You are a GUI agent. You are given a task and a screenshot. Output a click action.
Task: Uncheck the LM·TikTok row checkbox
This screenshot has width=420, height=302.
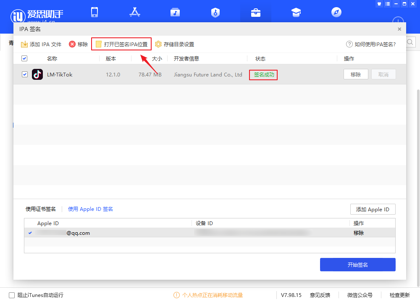pyautogui.click(x=25, y=74)
